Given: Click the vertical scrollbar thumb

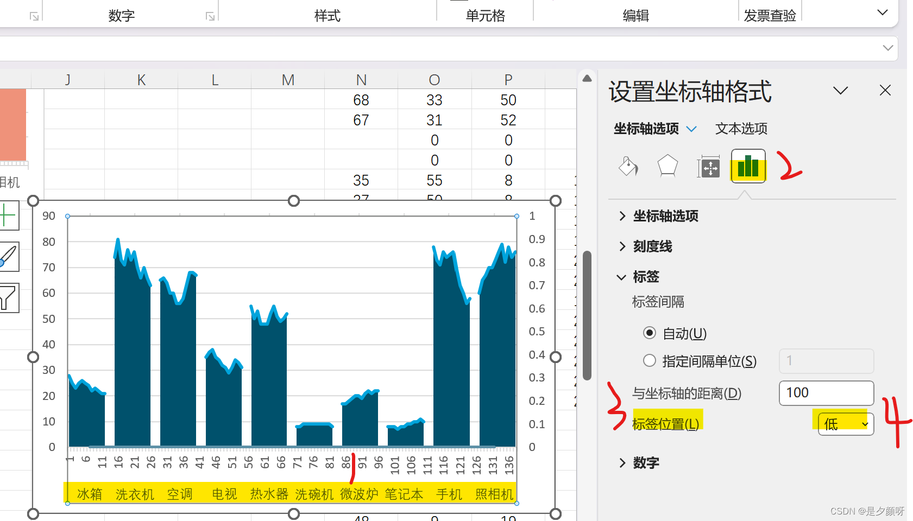Looking at the screenshot, I should tap(587, 315).
